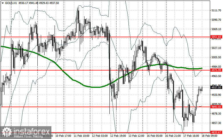This screenshot has width=223, height=139.
Task: Open the chart dropdown triangle beside GOLD,H1
Action: 3,3
